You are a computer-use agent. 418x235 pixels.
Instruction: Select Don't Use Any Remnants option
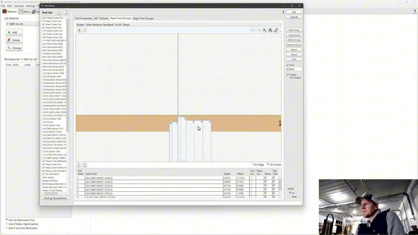coord(7,228)
